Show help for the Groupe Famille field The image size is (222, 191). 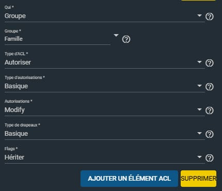pyautogui.click(x=126, y=39)
